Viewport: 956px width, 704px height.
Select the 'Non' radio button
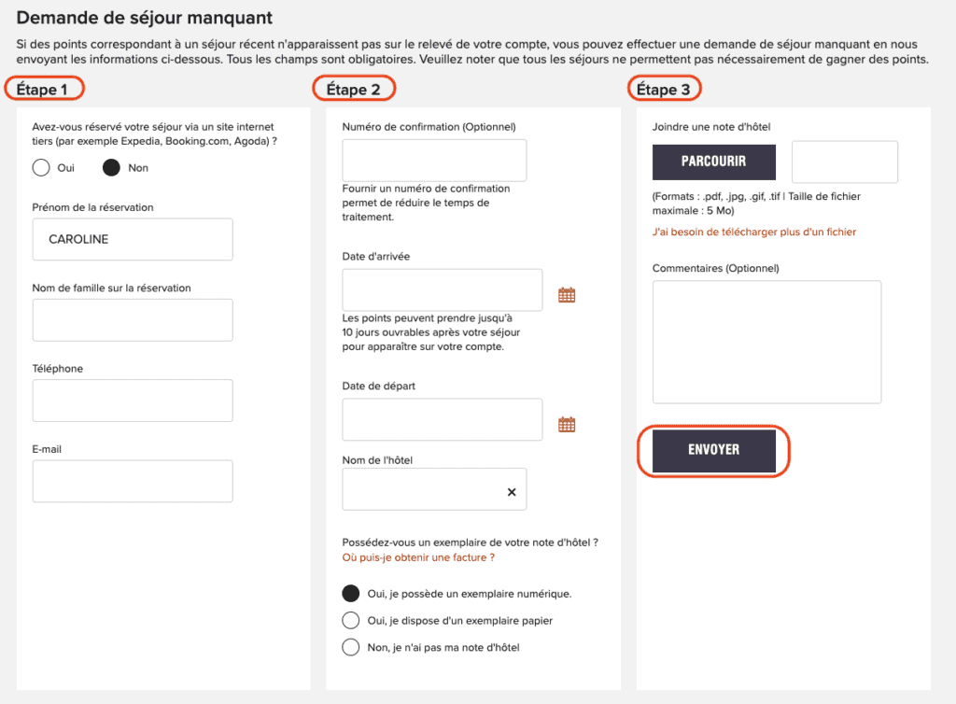111,168
